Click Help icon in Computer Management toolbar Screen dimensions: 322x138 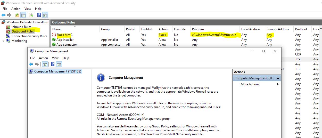coord(53,64)
